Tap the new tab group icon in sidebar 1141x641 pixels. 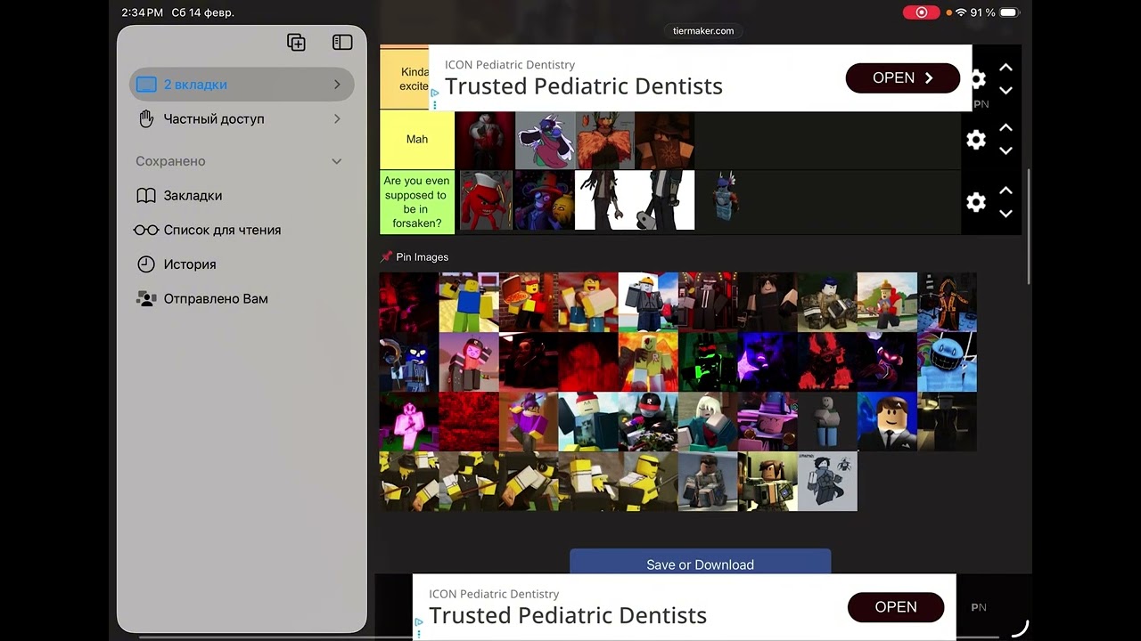pyautogui.click(x=296, y=43)
